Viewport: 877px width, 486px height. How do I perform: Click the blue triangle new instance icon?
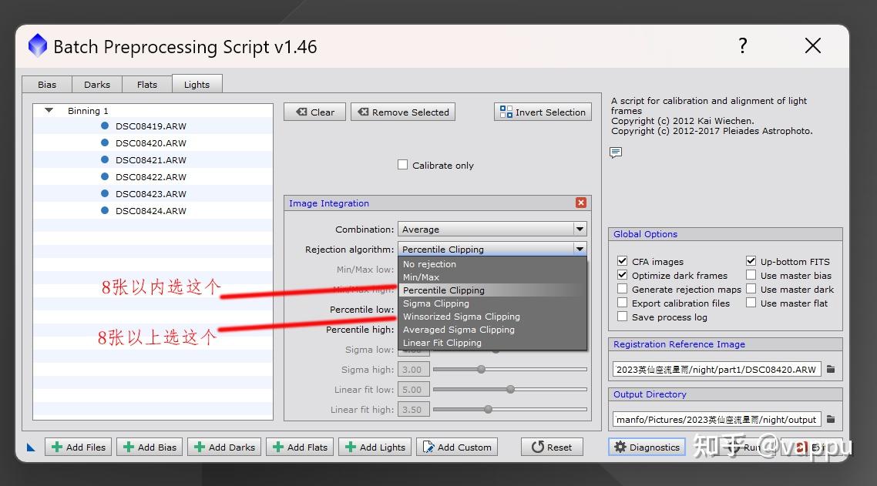coord(31,447)
